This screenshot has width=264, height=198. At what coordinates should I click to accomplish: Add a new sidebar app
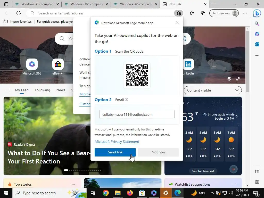pos(257,56)
